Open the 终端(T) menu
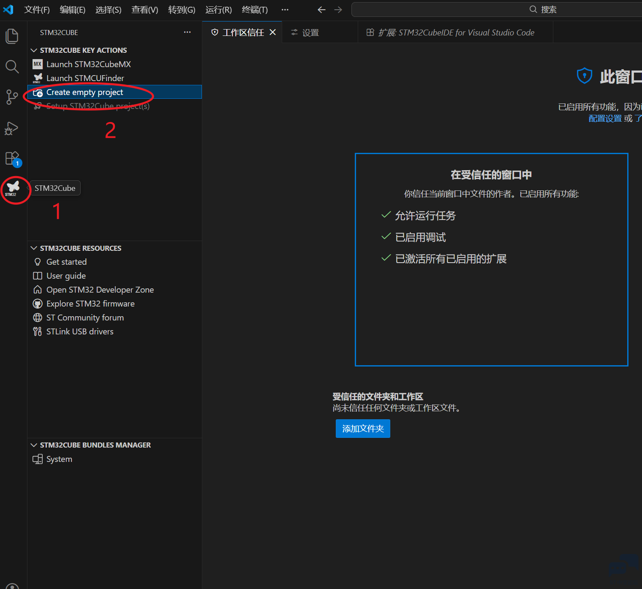The image size is (642, 589). point(255,10)
